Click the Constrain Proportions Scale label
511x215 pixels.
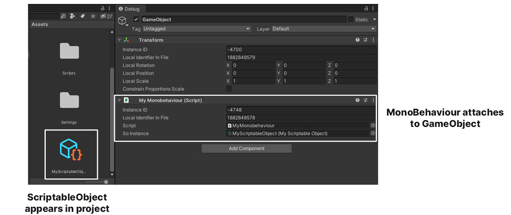tap(153, 89)
